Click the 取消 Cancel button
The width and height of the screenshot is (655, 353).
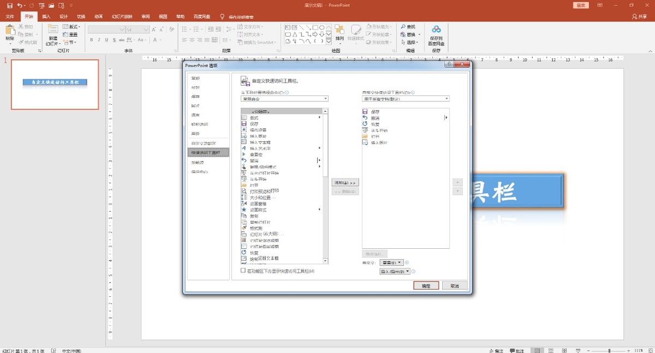pos(454,285)
